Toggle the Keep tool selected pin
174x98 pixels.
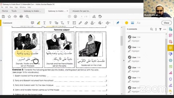(118, 23)
